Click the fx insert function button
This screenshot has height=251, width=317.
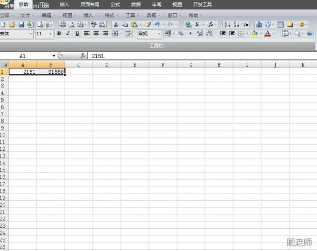[x=83, y=55]
